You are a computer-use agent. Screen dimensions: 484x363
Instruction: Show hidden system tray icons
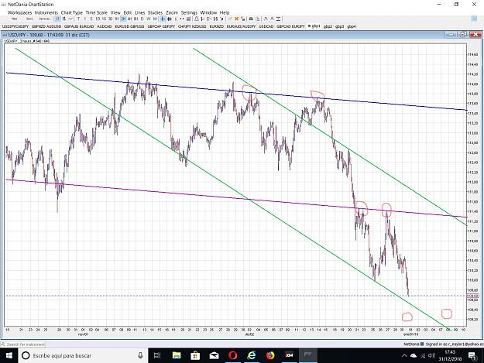(x=404, y=355)
